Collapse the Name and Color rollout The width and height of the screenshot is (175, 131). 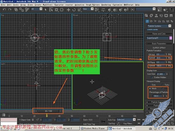(x=159, y=34)
